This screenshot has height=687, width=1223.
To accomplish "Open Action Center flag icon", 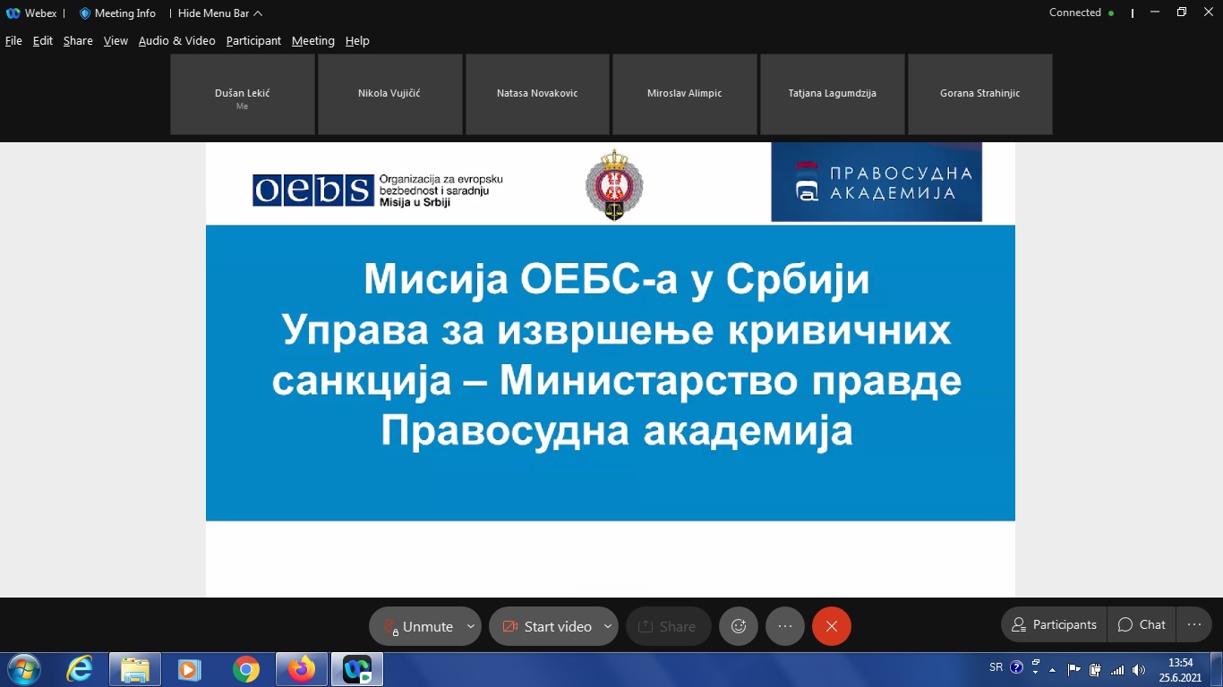I will (1074, 669).
